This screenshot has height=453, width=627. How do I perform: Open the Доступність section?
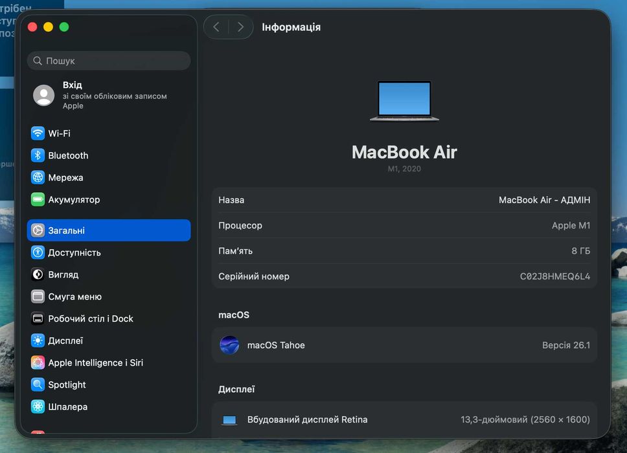[x=109, y=252]
